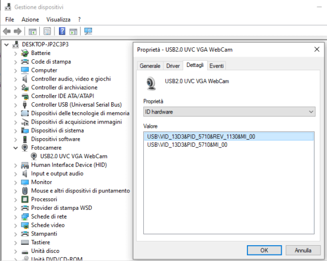Close the Proprietà webcam dialog
Screen dimensions: 327x261
pos(317,49)
